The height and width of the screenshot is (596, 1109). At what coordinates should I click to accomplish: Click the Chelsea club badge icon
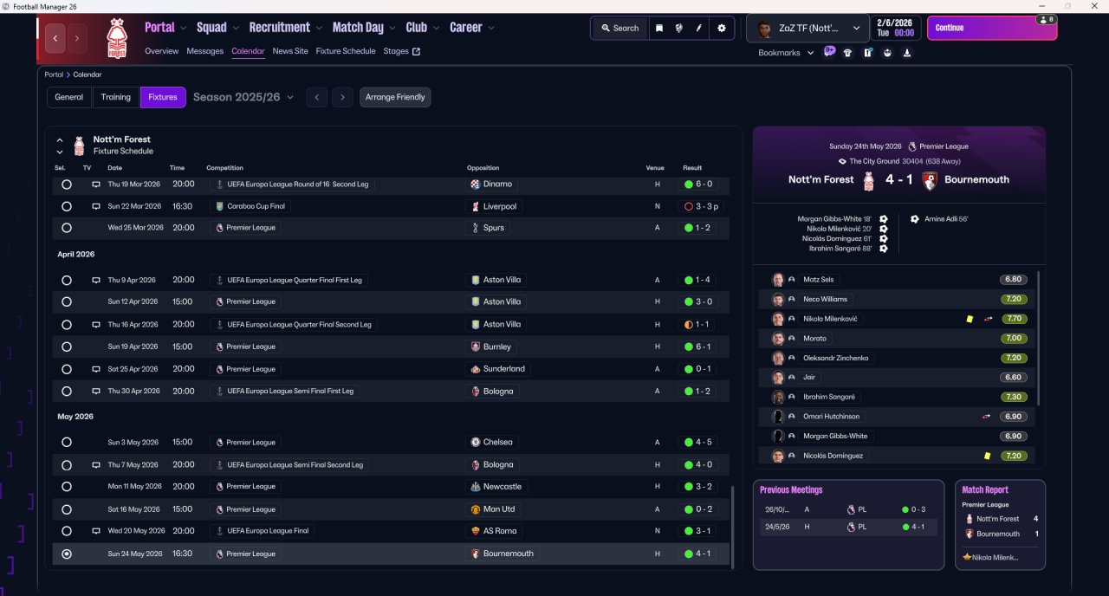pos(475,442)
